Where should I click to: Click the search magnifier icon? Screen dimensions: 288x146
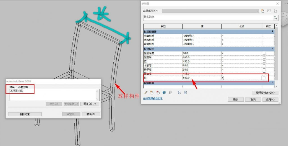tap(275, 18)
